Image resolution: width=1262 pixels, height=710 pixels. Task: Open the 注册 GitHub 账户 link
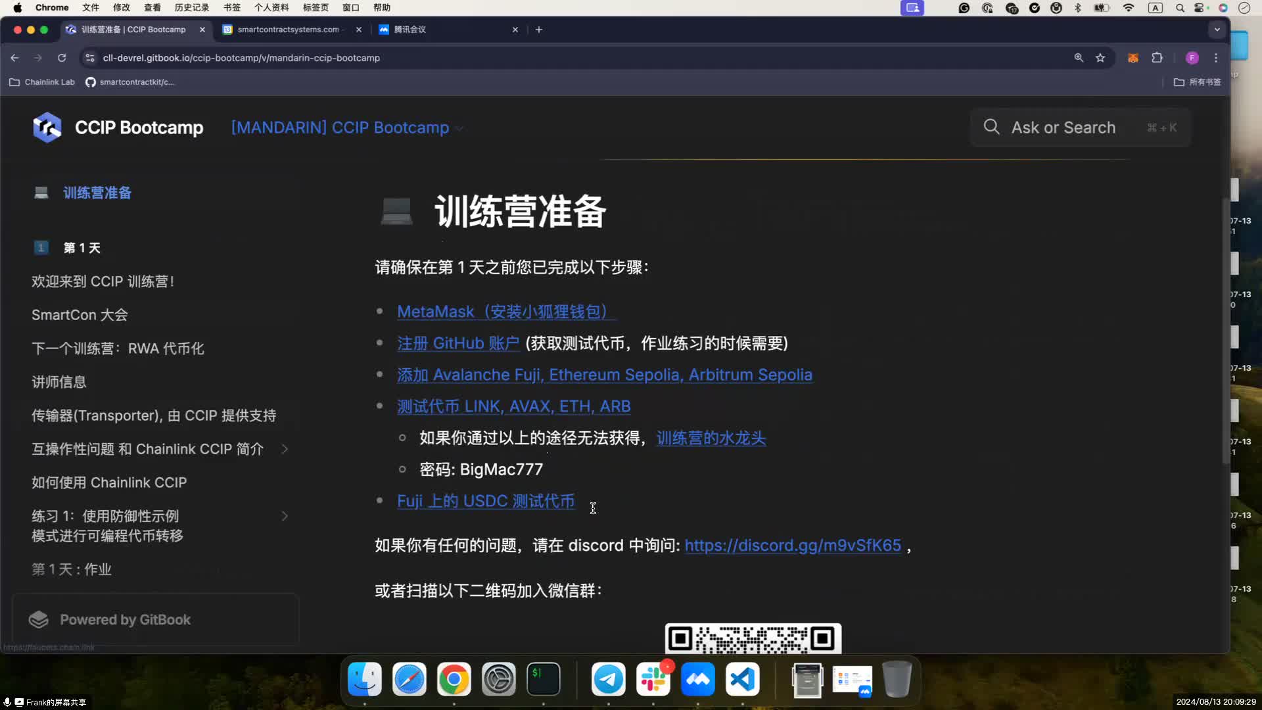click(458, 343)
